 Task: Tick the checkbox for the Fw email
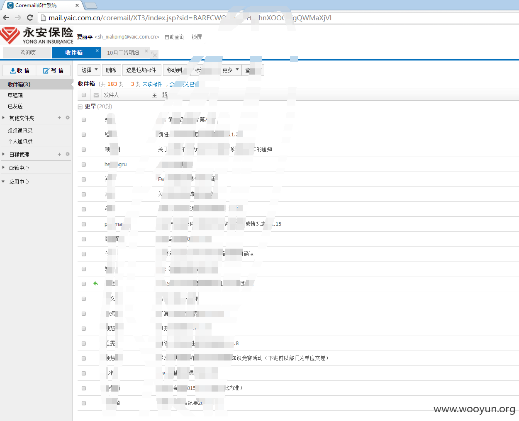click(x=84, y=179)
